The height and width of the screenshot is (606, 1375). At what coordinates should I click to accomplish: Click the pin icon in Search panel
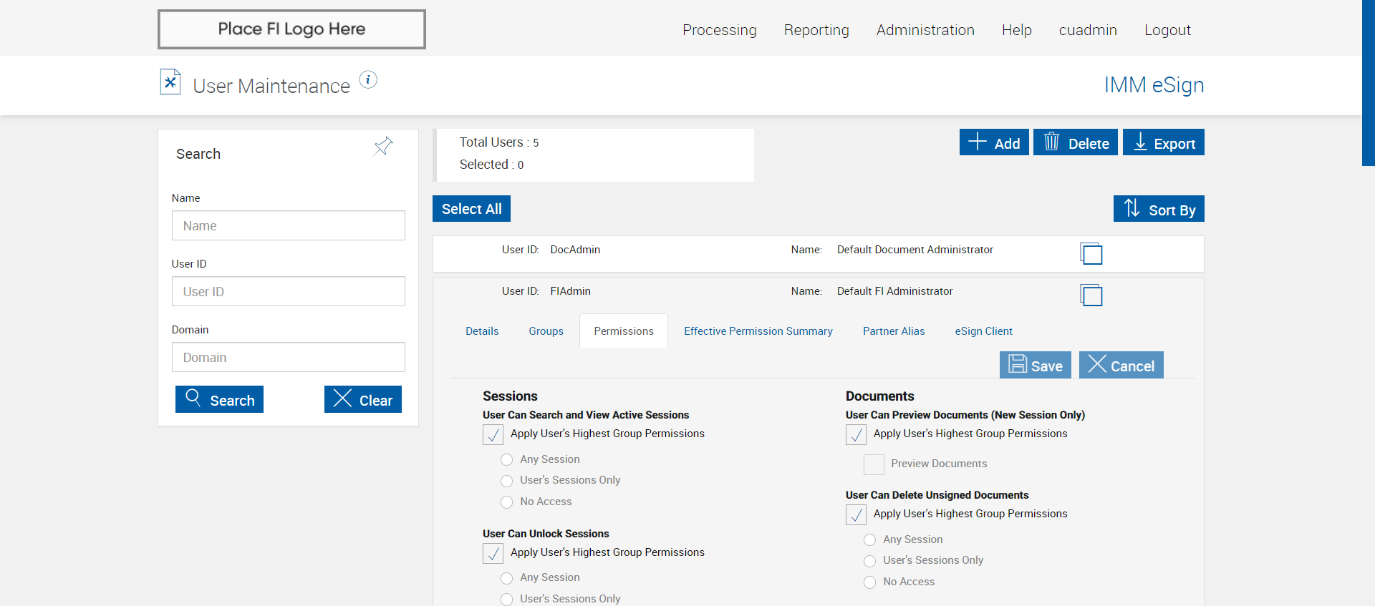point(383,147)
